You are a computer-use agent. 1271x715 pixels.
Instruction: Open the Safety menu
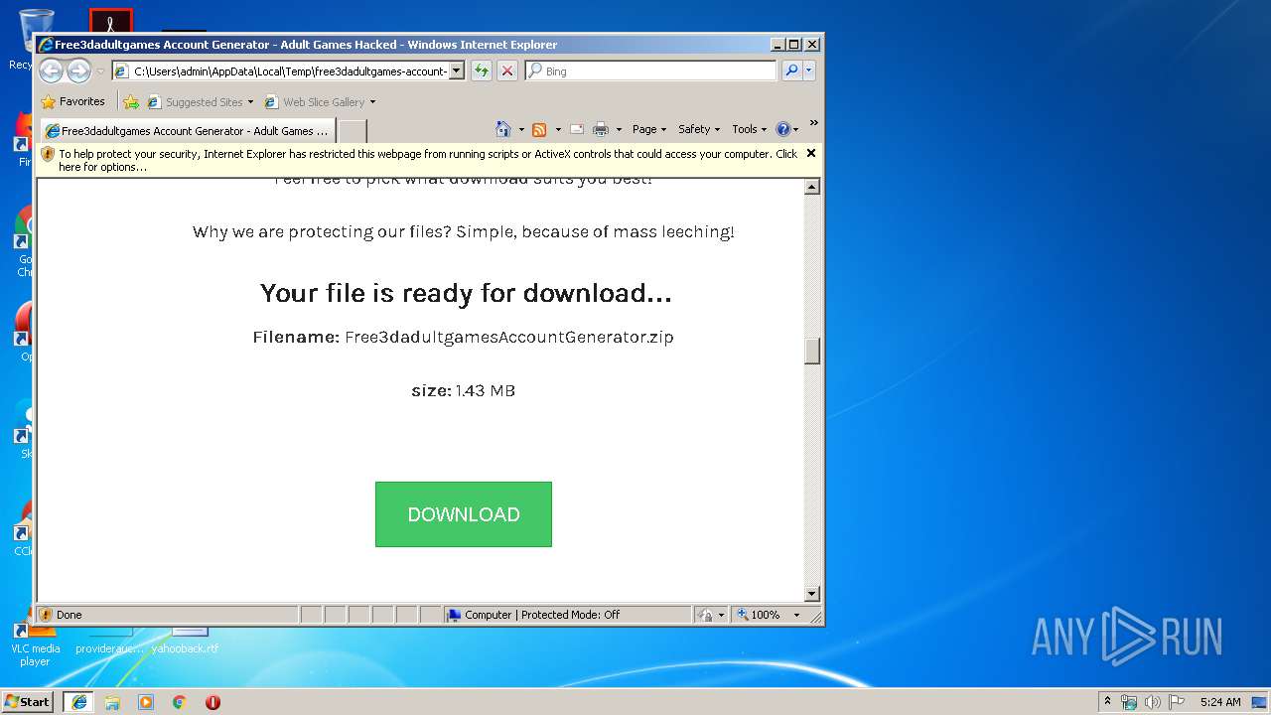(x=699, y=129)
